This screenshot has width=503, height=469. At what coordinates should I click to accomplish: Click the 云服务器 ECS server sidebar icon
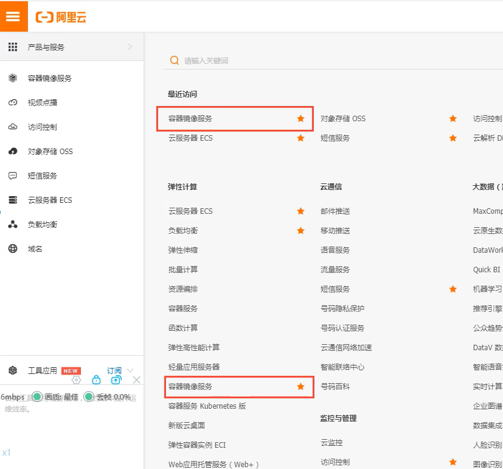click(x=13, y=200)
